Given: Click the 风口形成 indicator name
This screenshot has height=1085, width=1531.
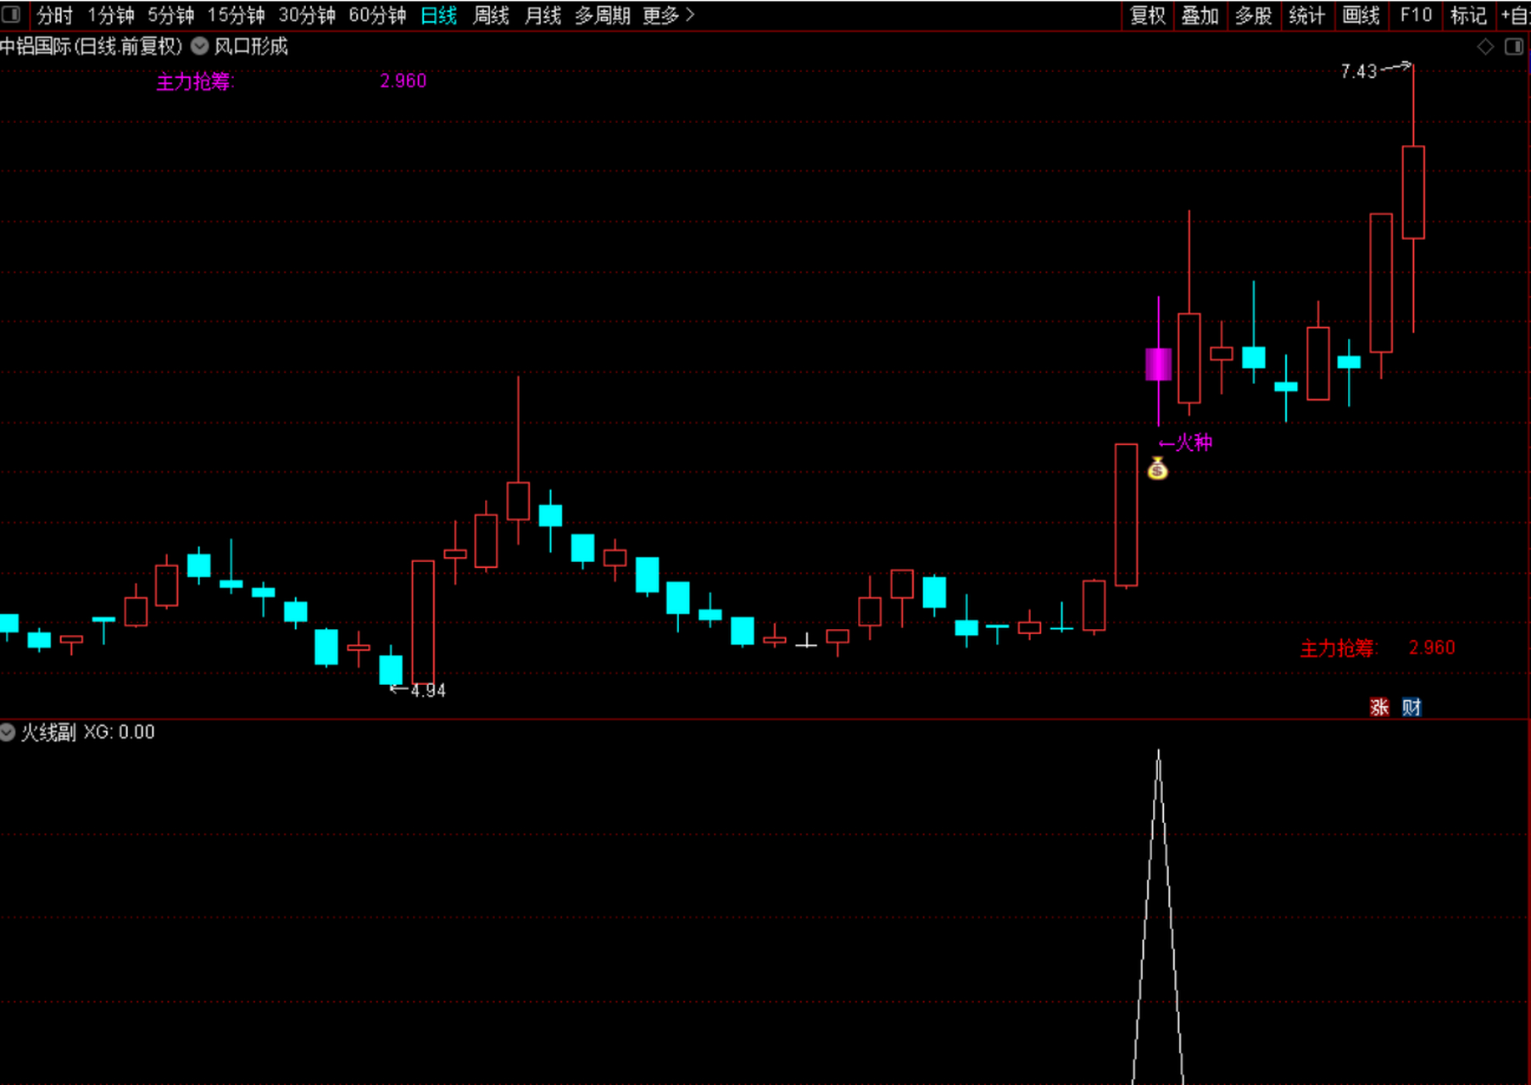Looking at the screenshot, I should [x=251, y=46].
